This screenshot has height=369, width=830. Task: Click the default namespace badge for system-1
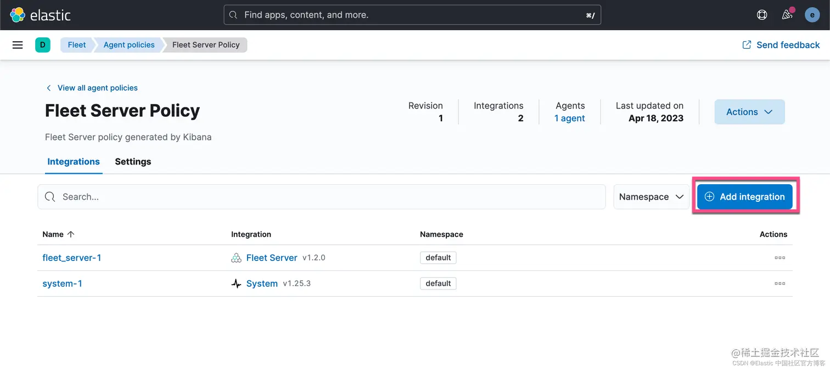[438, 283]
